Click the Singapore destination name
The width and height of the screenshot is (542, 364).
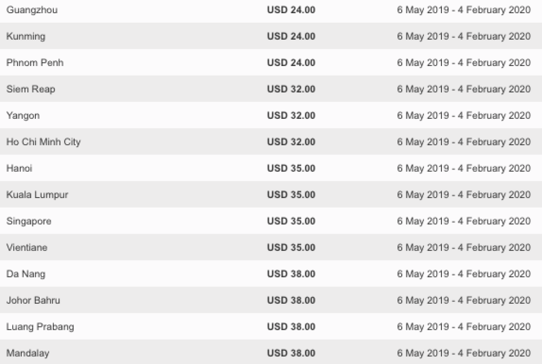tap(29, 221)
